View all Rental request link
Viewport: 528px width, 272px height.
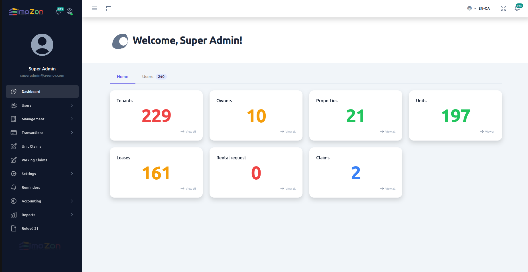pos(288,188)
